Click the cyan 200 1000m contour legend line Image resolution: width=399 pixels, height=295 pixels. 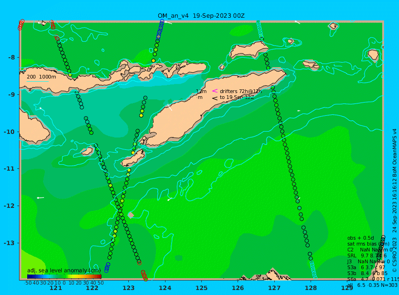click(38, 82)
